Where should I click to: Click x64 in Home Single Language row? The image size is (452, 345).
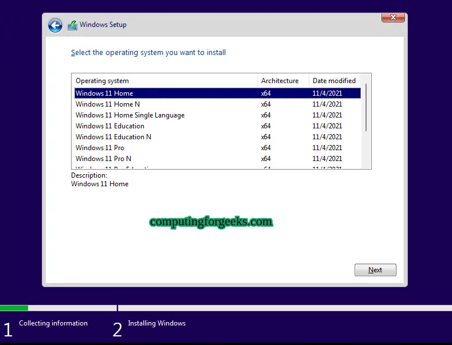[266, 115]
